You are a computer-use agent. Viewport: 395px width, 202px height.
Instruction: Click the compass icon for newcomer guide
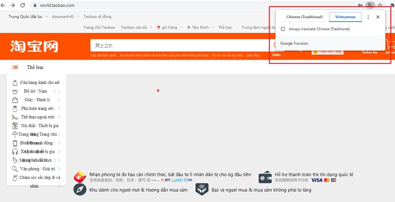[80, 190]
